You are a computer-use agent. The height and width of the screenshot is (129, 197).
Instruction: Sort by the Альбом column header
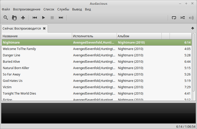point(139,36)
